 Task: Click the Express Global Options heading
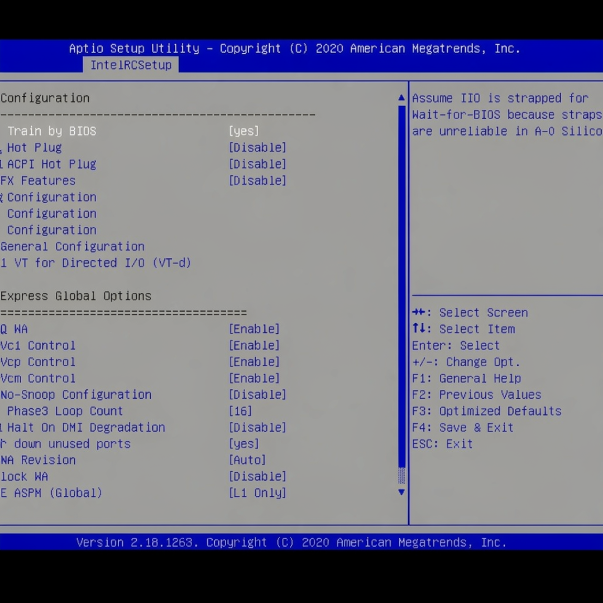tap(76, 296)
